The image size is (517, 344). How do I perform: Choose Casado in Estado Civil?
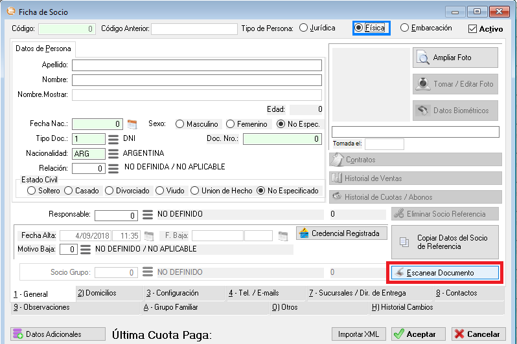[69, 191]
